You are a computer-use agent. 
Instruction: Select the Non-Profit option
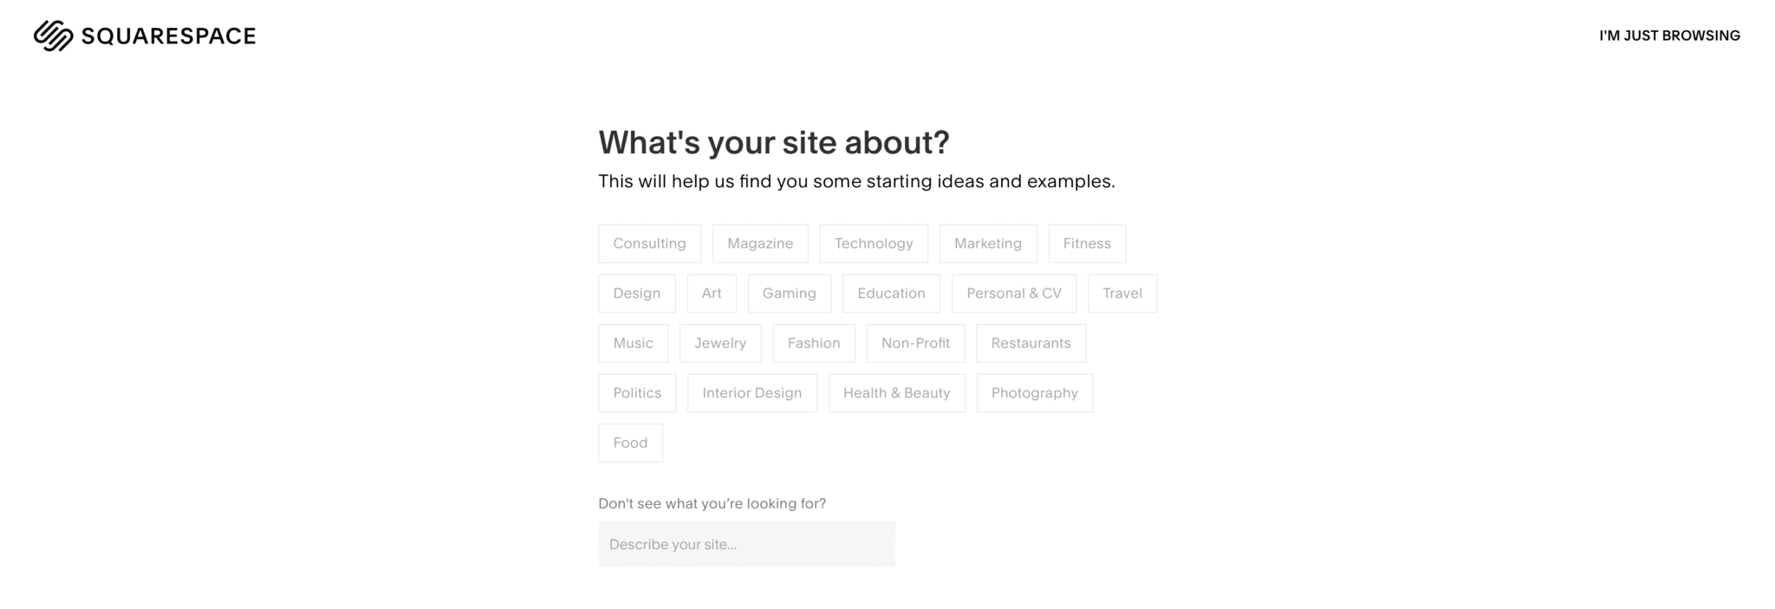(x=915, y=343)
